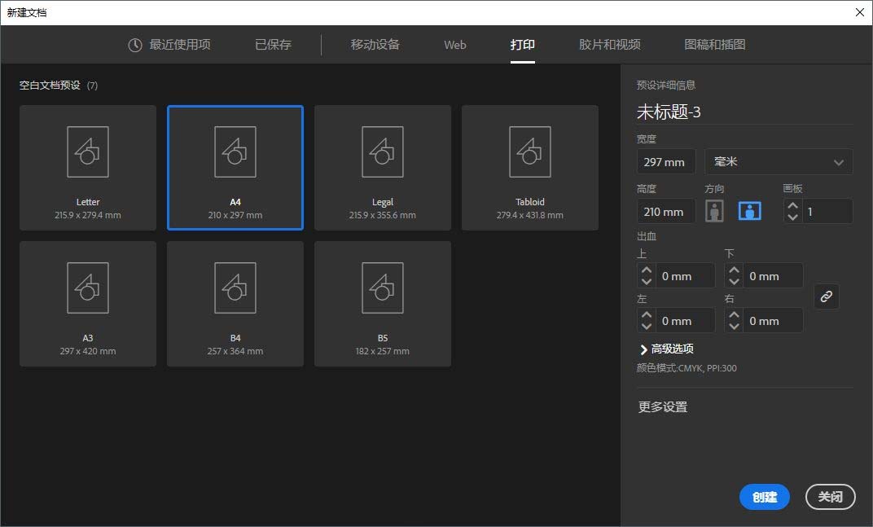Click the left bleed 0 mm field

[x=686, y=320]
